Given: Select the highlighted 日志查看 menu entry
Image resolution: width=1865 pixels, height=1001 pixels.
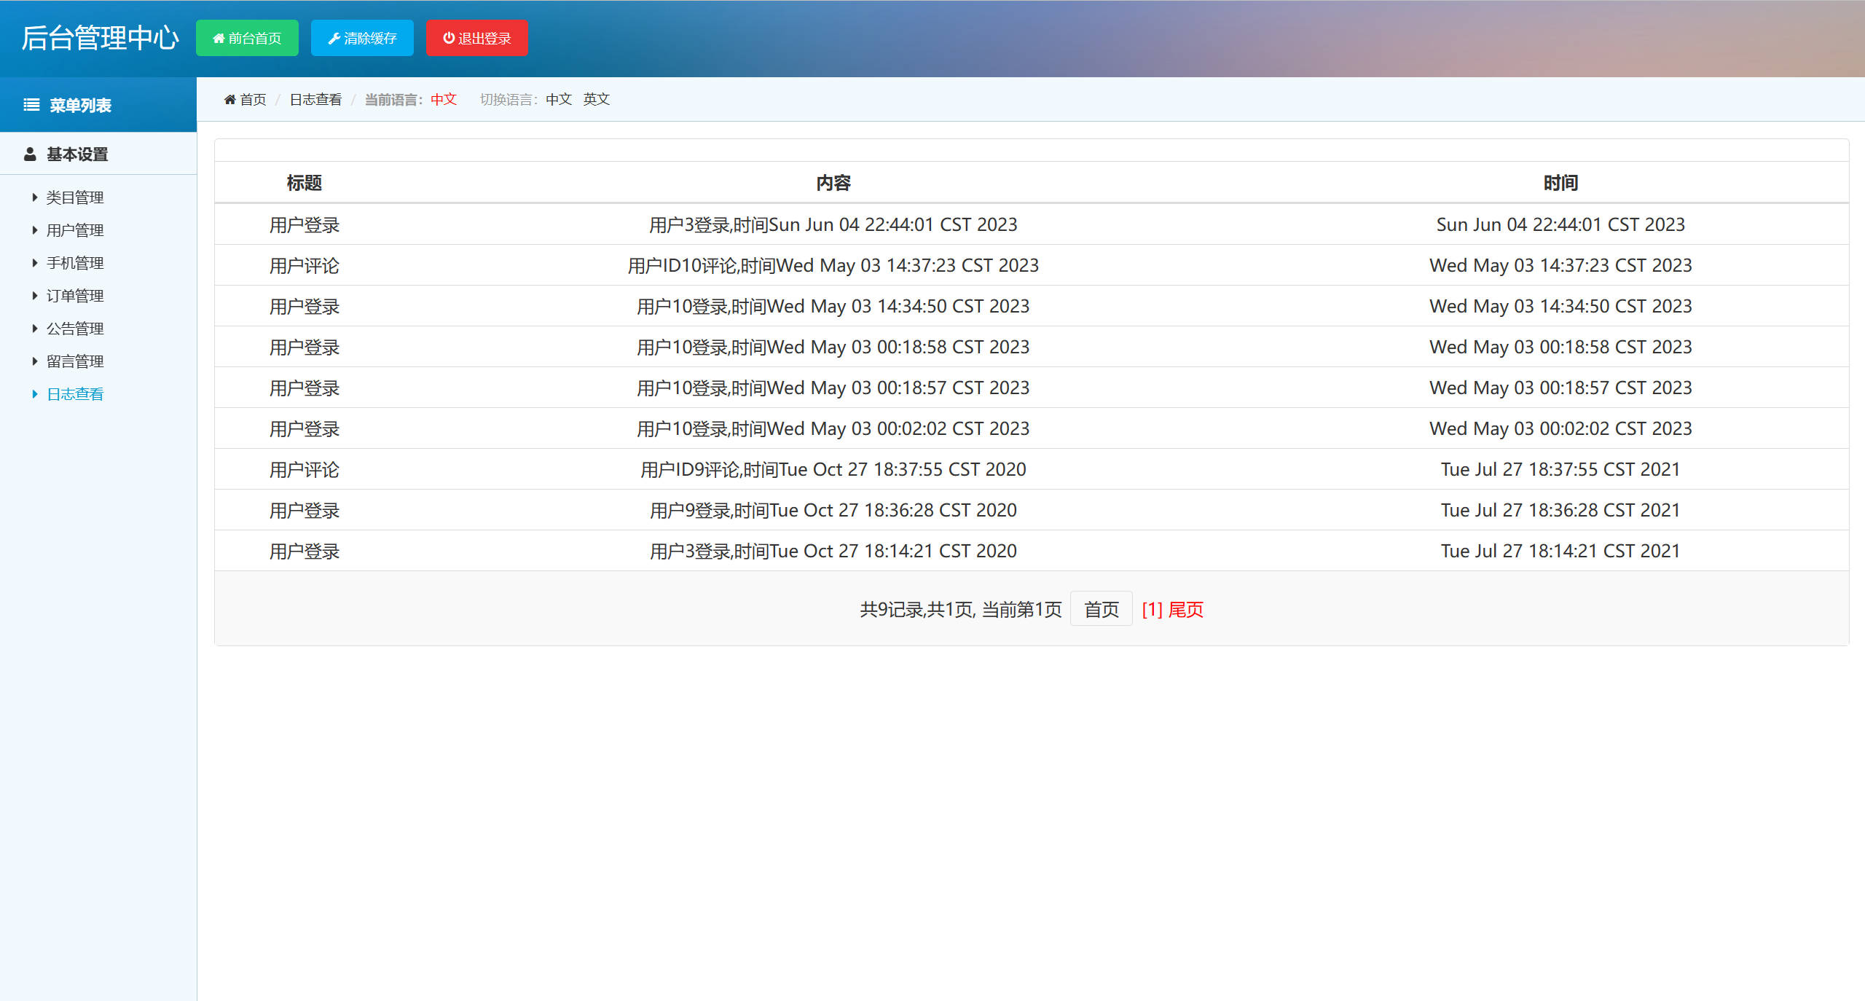Looking at the screenshot, I should tap(74, 393).
